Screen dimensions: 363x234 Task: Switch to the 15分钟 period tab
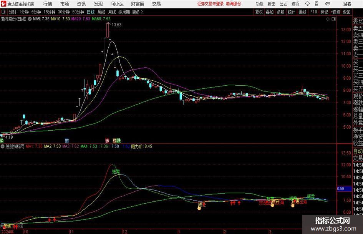(49, 12)
